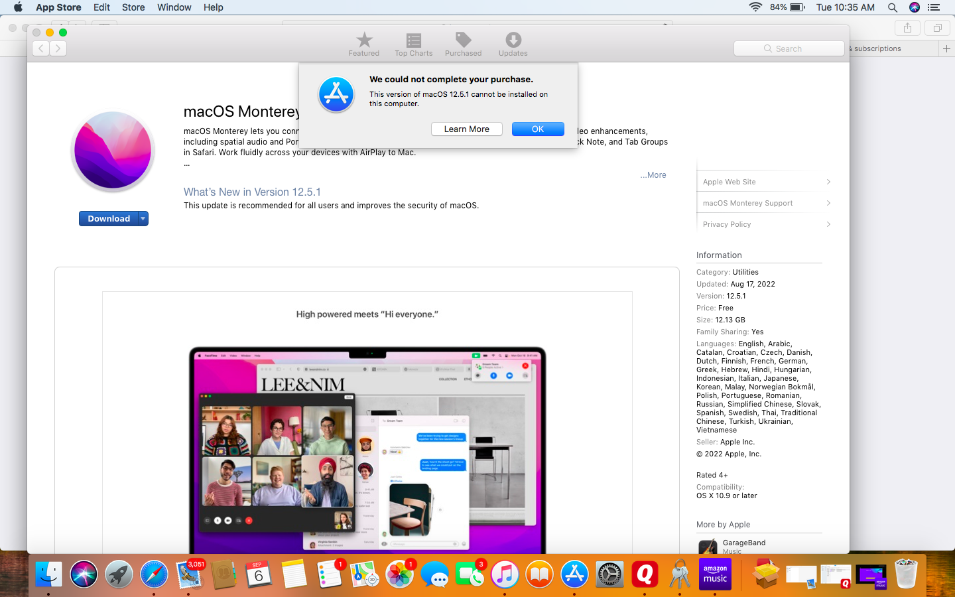This screenshot has height=597, width=955.
Task: Click inside the App Store search field
Action: click(789, 48)
